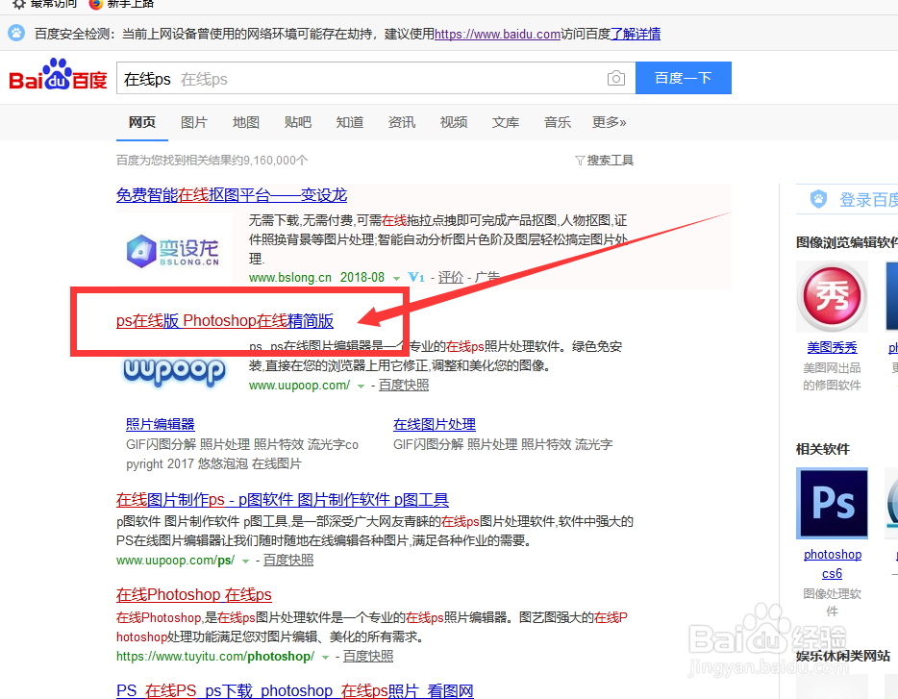The width and height of the screenshot is (898, 699).
Task: Click the https://www.baidu.com link in warning
Action: coord(497,34)
